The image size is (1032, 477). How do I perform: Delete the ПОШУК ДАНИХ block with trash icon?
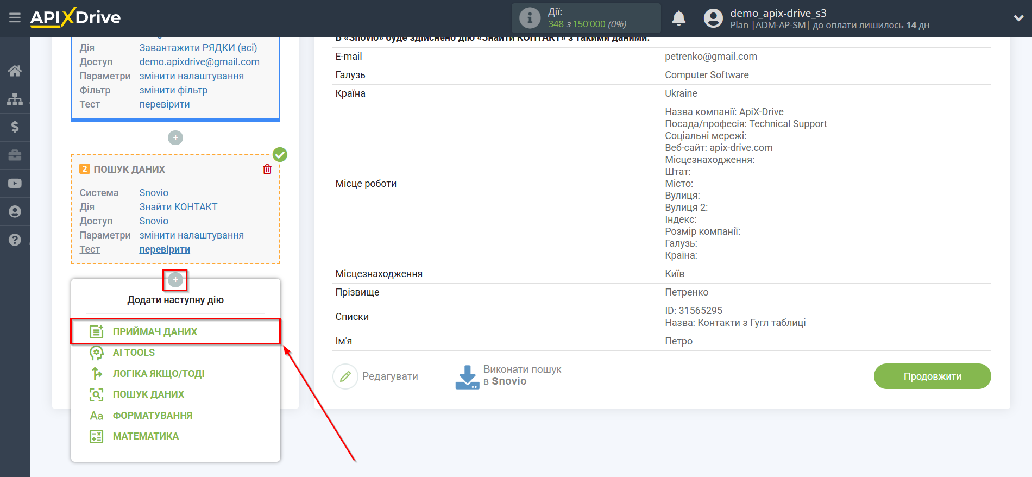[267, 169]
